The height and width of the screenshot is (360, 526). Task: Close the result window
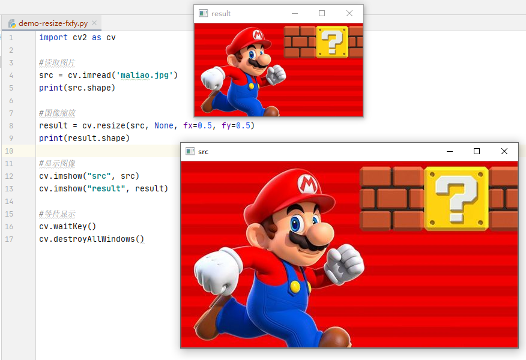click(x=349, y=13)
